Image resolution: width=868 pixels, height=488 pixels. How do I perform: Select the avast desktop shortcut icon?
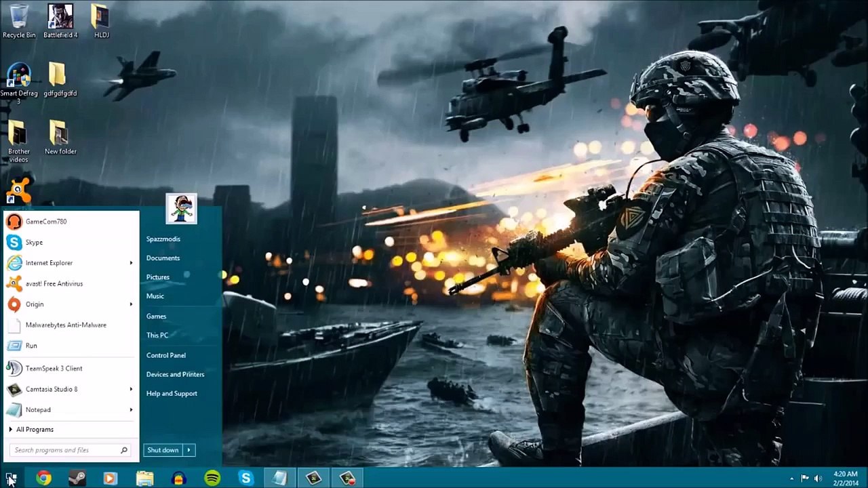18,190
